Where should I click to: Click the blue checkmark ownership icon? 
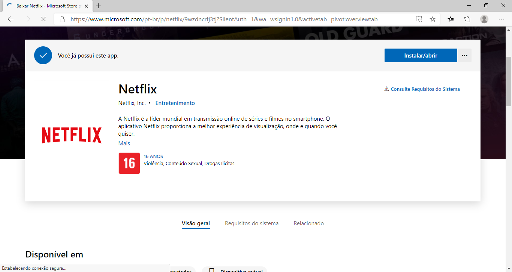43,55
